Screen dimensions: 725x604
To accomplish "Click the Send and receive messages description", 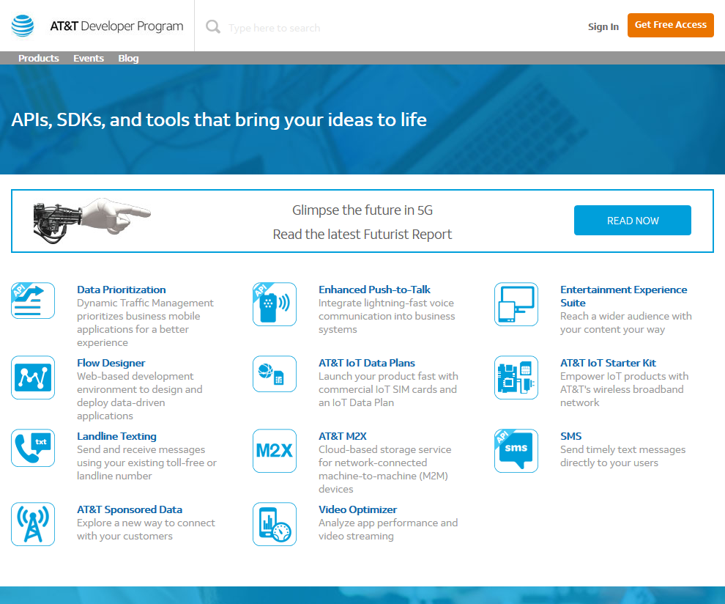I will (146, 463).
